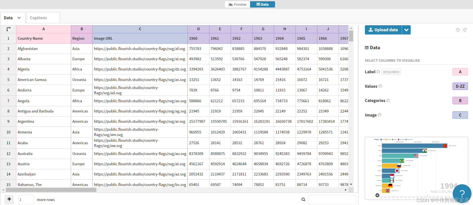Viewport: 473px width, 205px height.
Task: Click the scroll up arrow of table
Action: pos(351,28)
